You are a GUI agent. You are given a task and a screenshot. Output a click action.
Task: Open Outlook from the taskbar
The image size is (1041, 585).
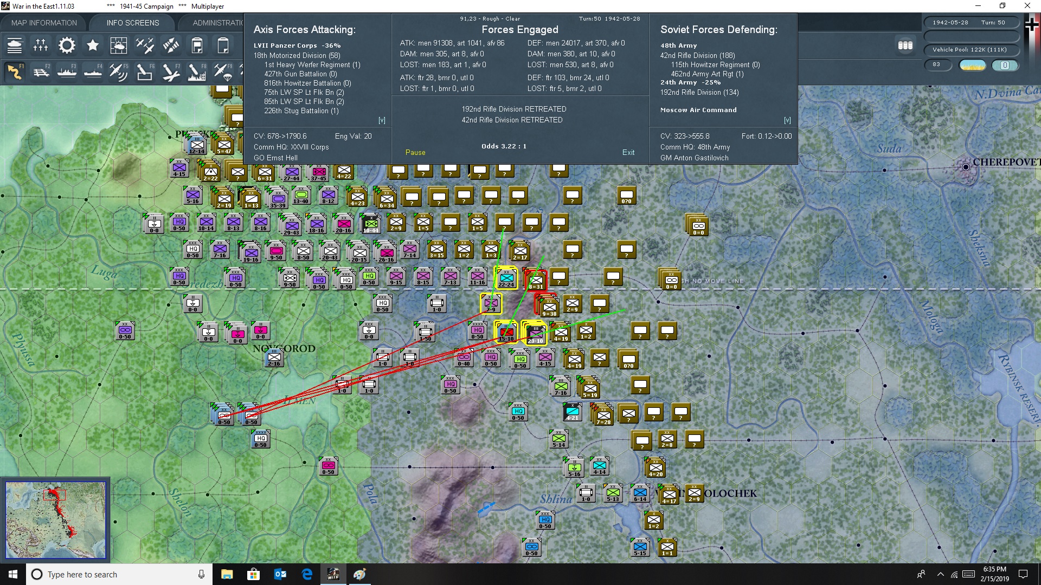click(280, 574)
